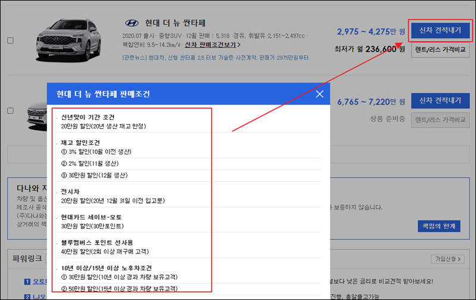Viewport: 476px width, 300px height.
Task: Select the 블루멤버스 포인트 선사용 heading
Action: click(x=97, y=243)
